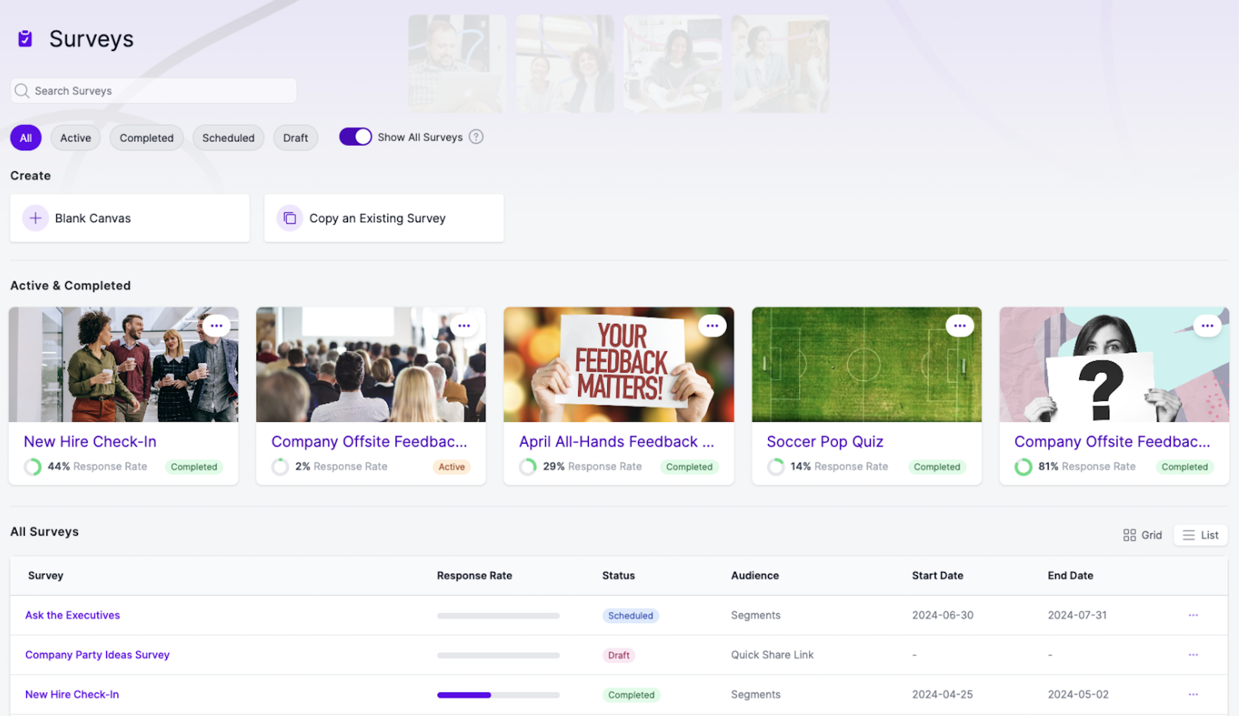Open April All-Hands Feedback card title
Viewport: 1239px width, 716px height.
pyautogui.click(x=616, y=442)
